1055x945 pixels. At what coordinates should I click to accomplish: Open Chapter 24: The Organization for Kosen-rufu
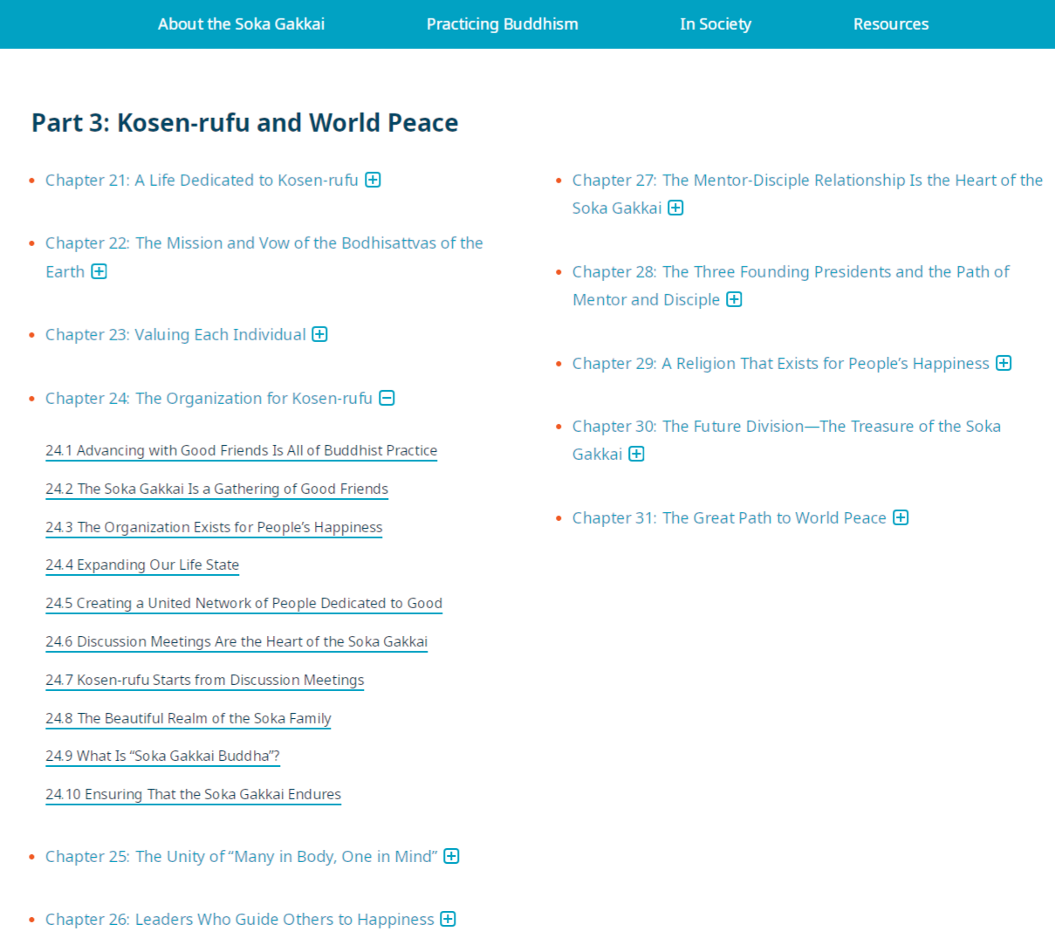(209, 398)
